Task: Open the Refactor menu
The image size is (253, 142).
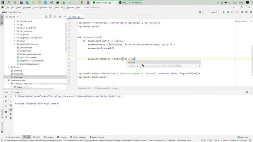Action: (x=43, y=7)
